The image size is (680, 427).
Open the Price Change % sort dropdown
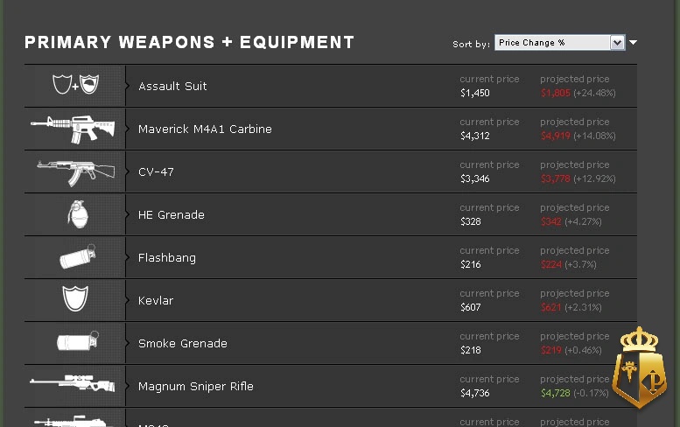tap(560, 43)
